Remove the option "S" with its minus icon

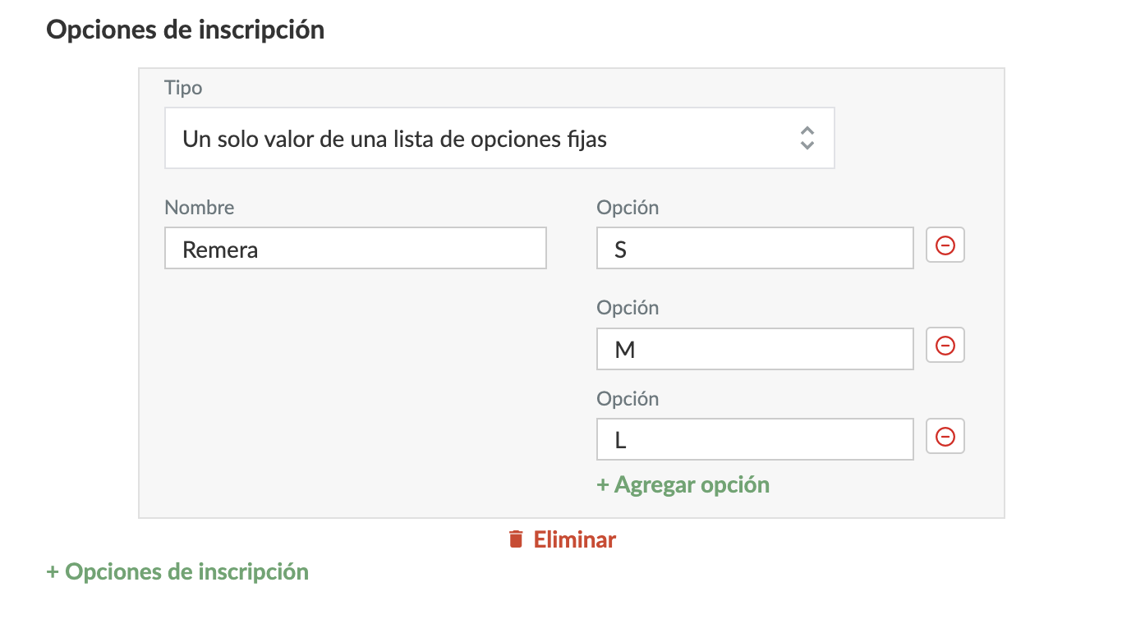point(945,245)
